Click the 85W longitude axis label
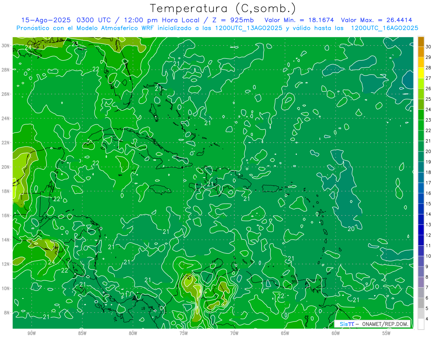Image resolution: width=438 pixels, height=338 pixels. coord(82,334)
